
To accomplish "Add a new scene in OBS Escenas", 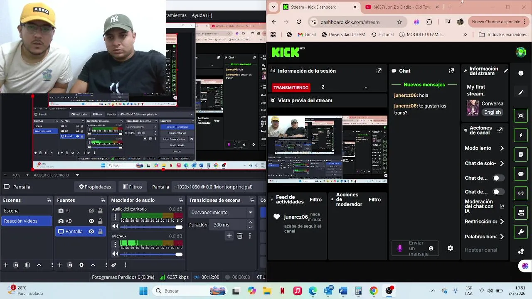I will 6,265.
